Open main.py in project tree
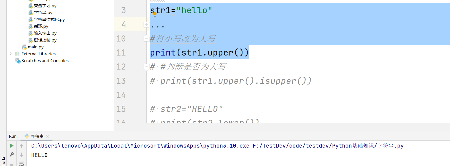The height and width of the screenshot is (166, 450). click(x=36, y=47)
